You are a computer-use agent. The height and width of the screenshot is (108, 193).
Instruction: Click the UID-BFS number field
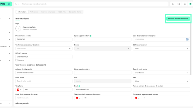[x=44, y=57]
